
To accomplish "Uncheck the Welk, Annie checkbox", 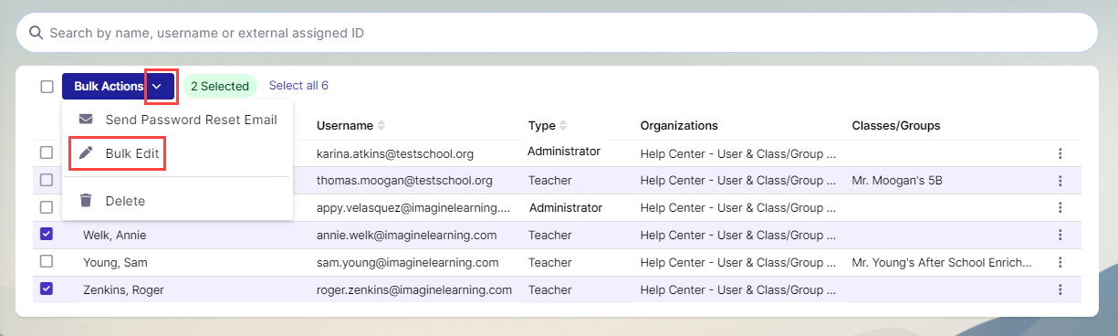I will click(x=47, y=234).
